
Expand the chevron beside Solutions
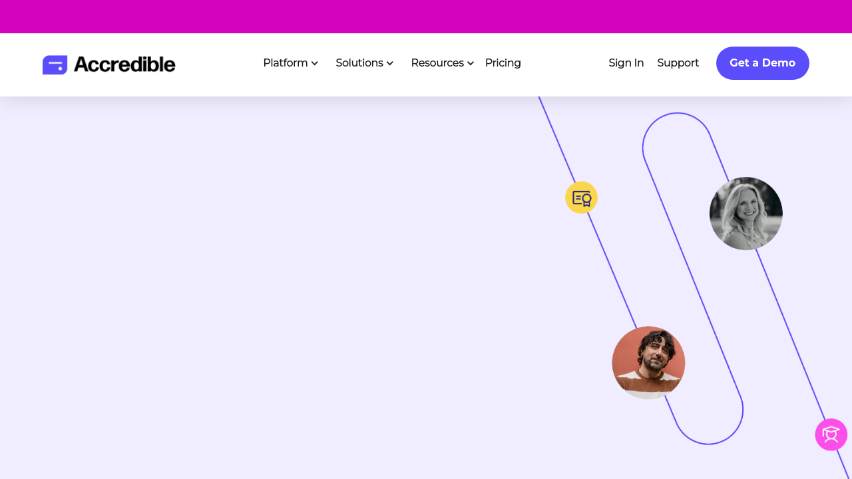[x=390, y=64]
